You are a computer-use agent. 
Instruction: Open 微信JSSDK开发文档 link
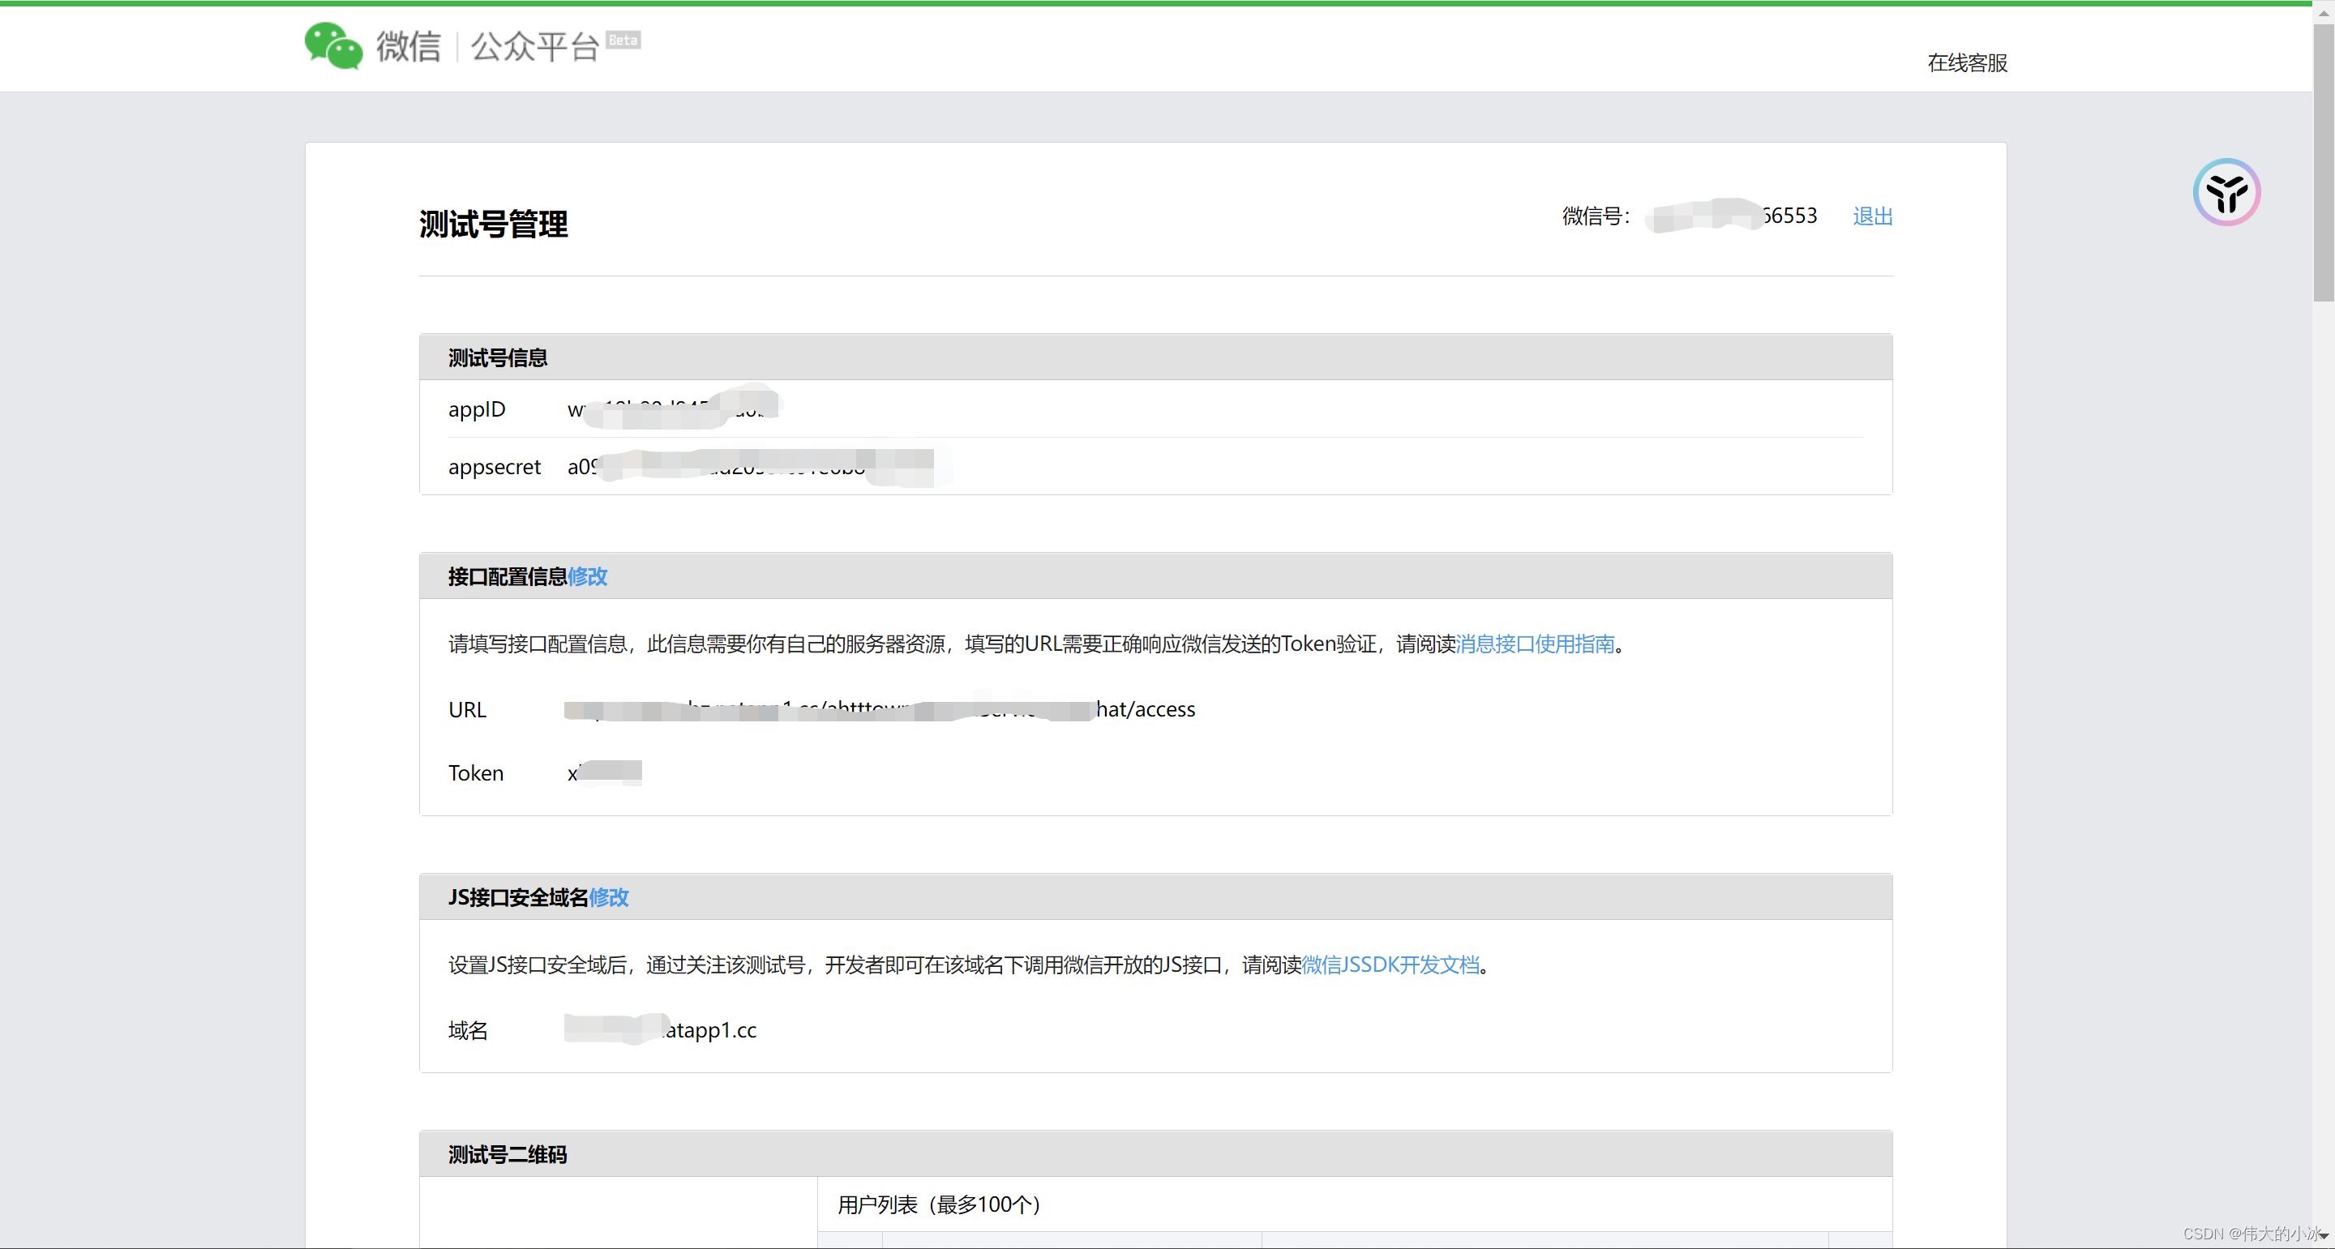(x=1390, y=965)
